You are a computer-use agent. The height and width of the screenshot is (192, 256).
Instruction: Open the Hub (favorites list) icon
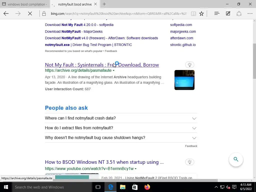pos(217,13)
